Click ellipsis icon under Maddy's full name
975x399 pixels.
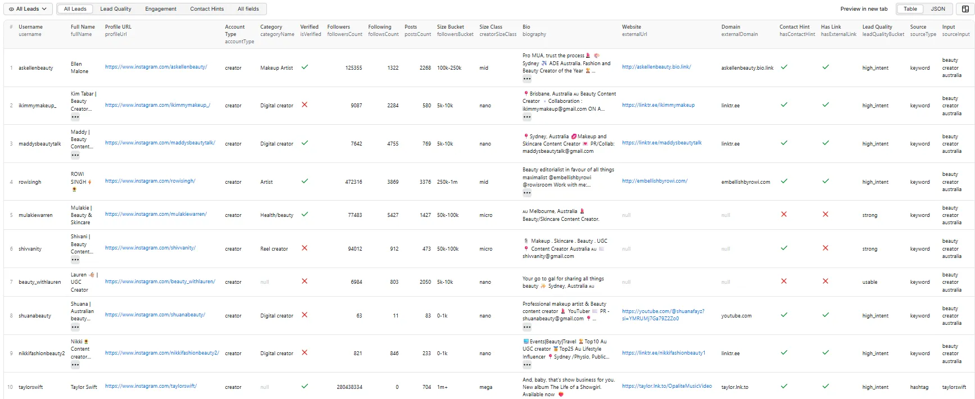[75, 156]
